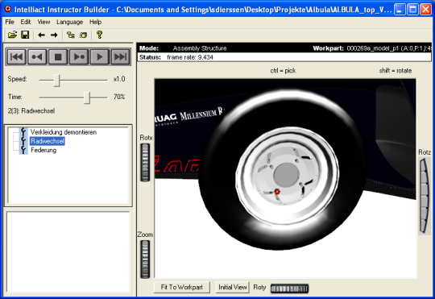Save project using the floppy disk icon
The image size is (435, 299).
point(25,35)
